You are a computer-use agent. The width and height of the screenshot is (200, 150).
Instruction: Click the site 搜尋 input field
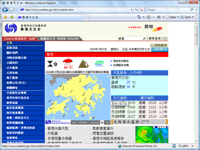pos(133,38)
